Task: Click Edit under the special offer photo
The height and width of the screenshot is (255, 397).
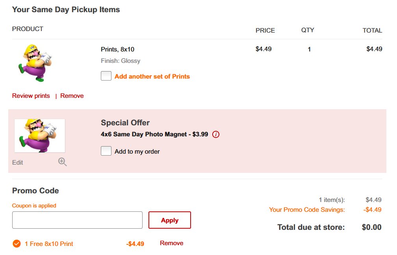Action: 18,162
